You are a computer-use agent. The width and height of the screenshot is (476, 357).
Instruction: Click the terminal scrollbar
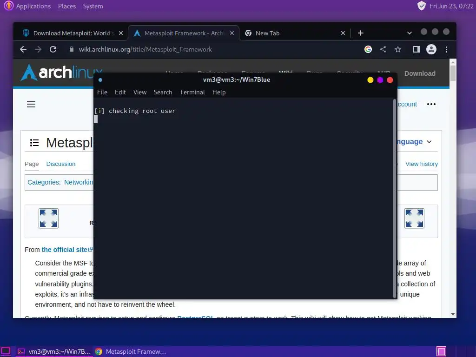click(395, 198)
